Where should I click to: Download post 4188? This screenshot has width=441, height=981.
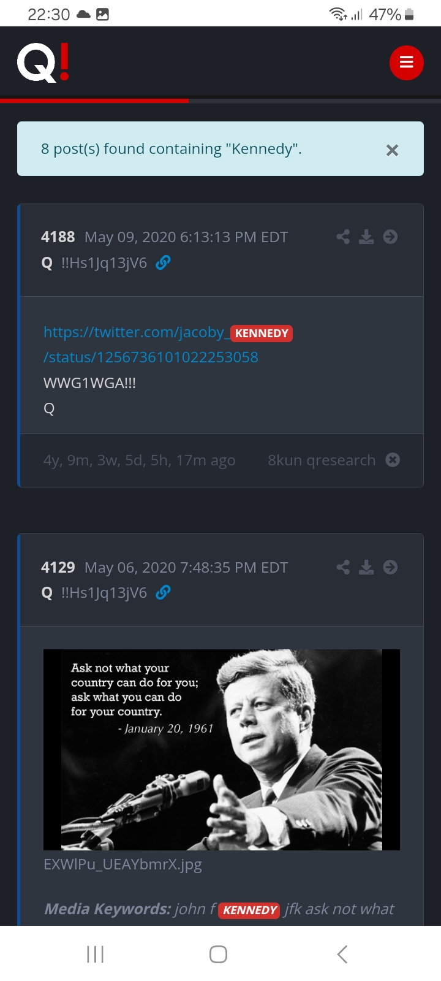[366, 237]
